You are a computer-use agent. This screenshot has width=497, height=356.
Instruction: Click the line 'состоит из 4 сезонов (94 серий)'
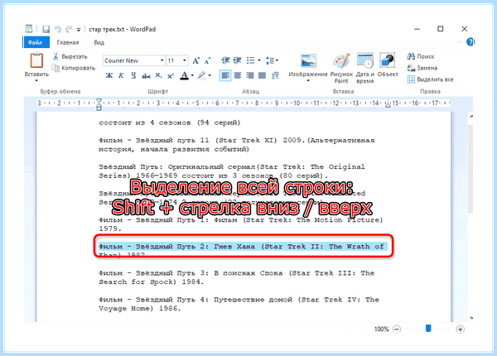click(170, 123)
